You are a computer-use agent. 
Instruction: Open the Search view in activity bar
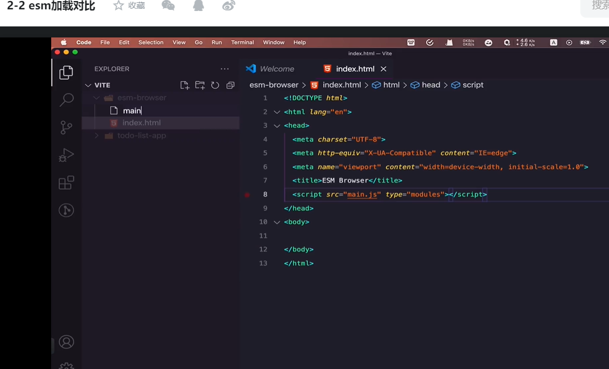(66, 100)
